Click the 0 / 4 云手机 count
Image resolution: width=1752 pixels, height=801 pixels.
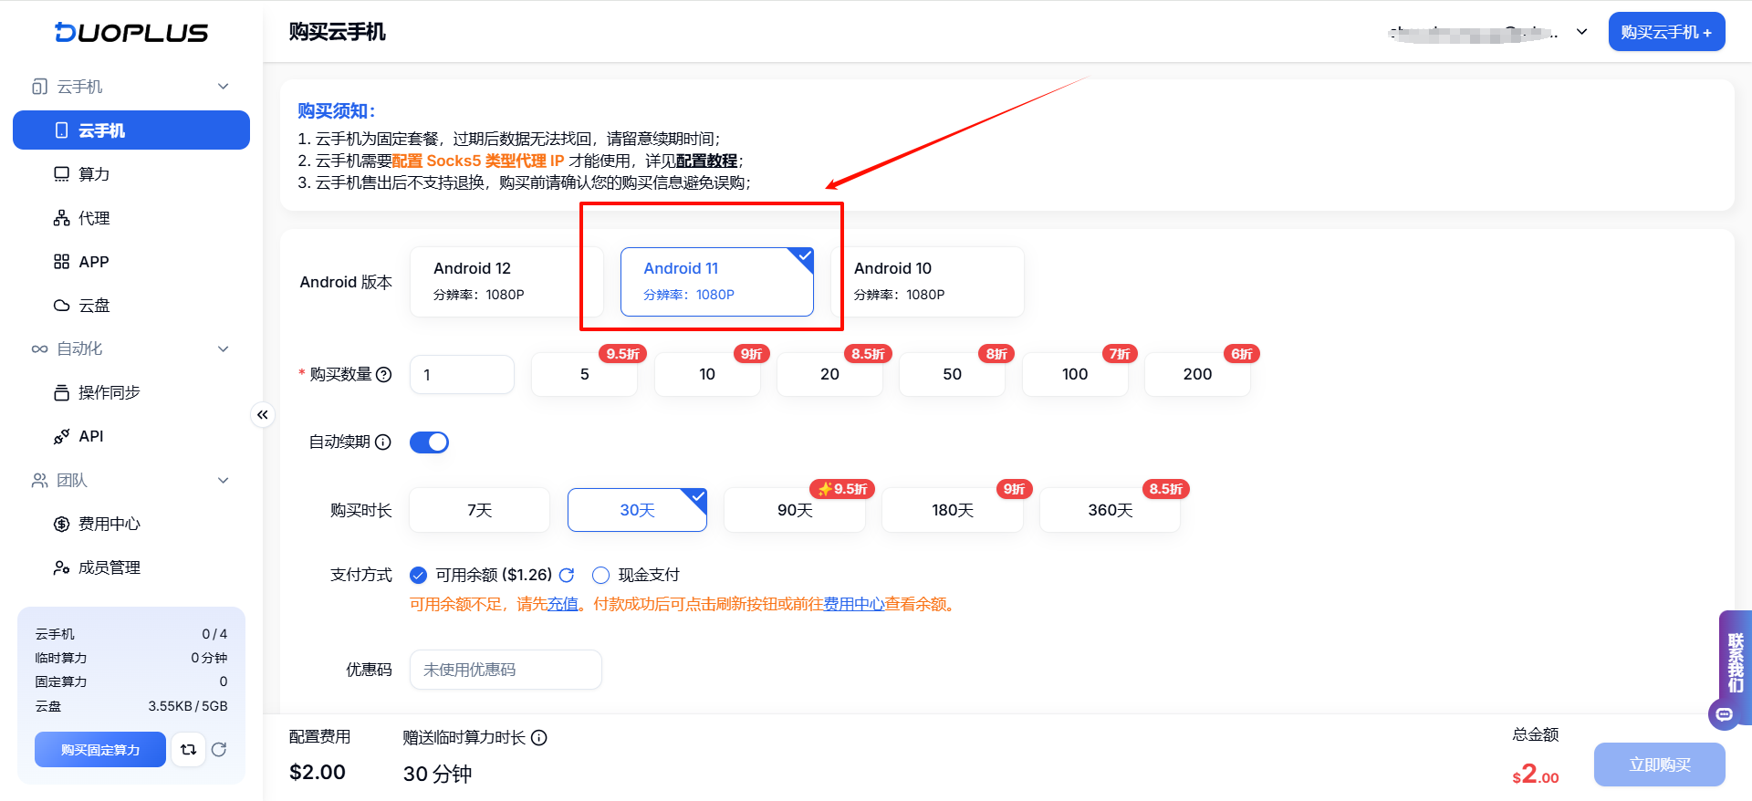pyautogui.click(x=214, y=634)
